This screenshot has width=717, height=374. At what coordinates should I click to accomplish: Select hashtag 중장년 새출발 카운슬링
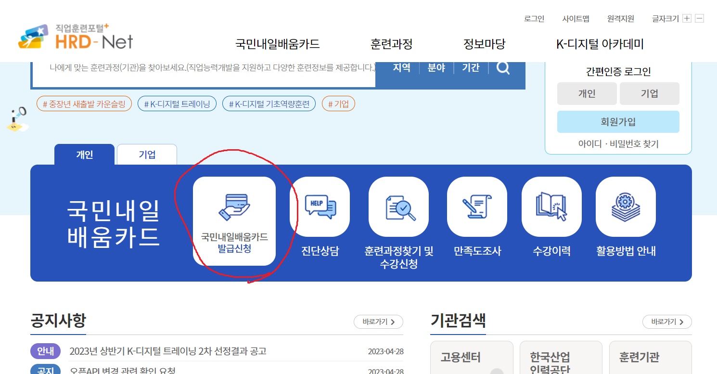[84, 103]
